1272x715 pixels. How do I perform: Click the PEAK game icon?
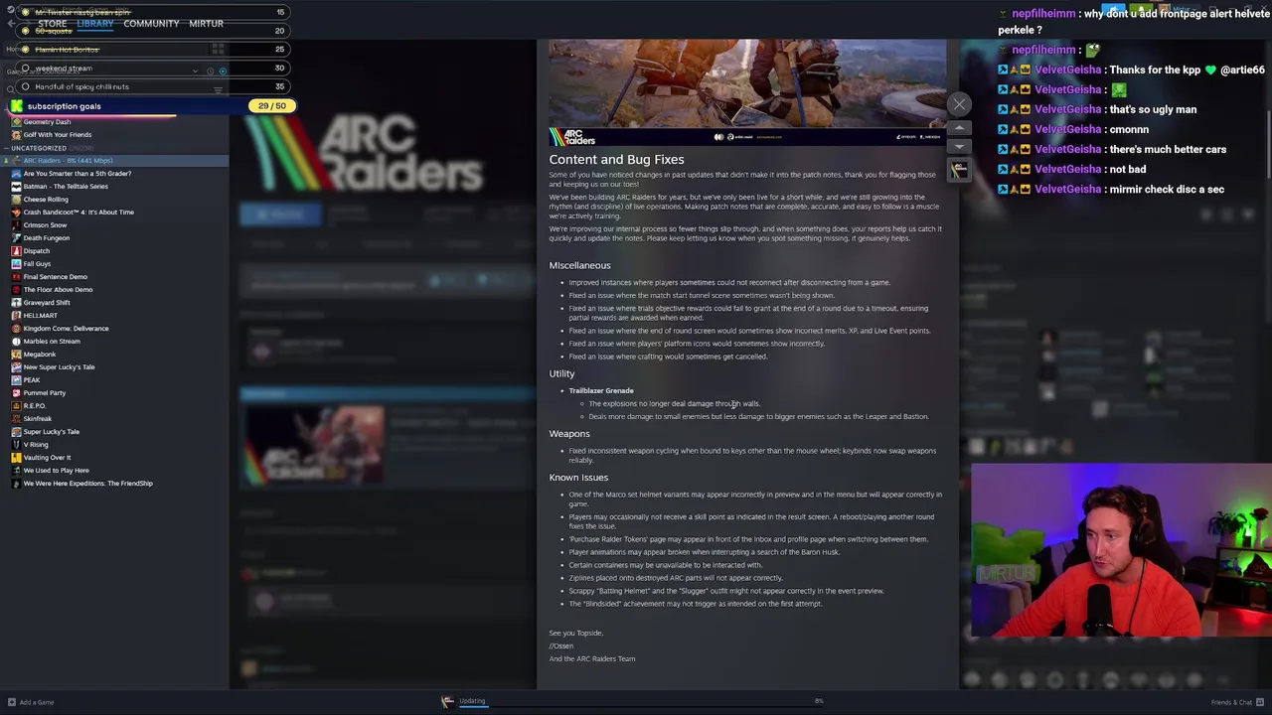coord(16,379)
